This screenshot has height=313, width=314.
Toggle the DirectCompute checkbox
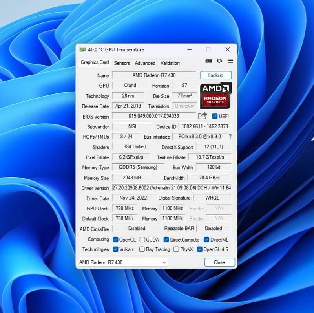coord(166,240)
